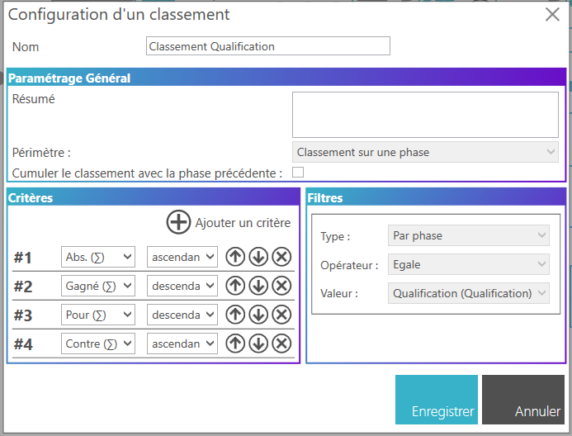Delete criterion #1 with X icon
The width and height of the screenshot is (572, 436).
(x=282, y=257)
